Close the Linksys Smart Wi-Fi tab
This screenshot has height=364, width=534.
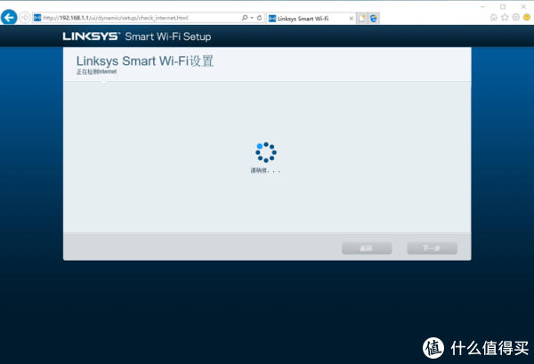coord(352,19)
